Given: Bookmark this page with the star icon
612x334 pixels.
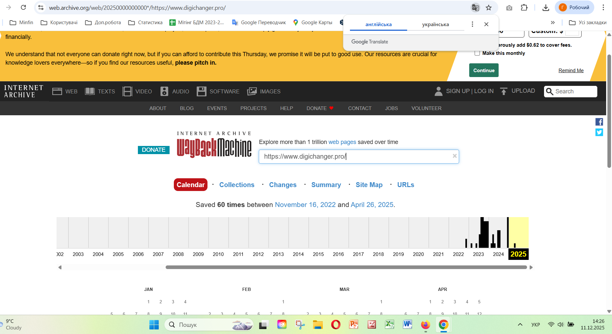Looking at the screenshot, I should click(x=489, y=8).
